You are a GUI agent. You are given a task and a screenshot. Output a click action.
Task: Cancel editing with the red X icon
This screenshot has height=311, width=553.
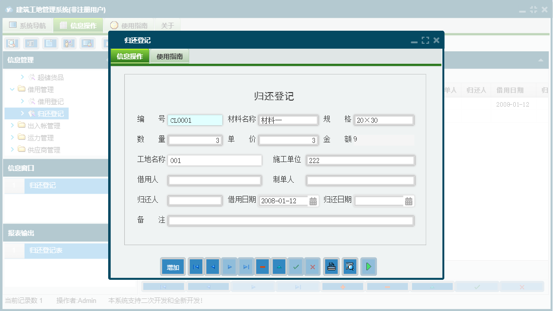point(312,267)
